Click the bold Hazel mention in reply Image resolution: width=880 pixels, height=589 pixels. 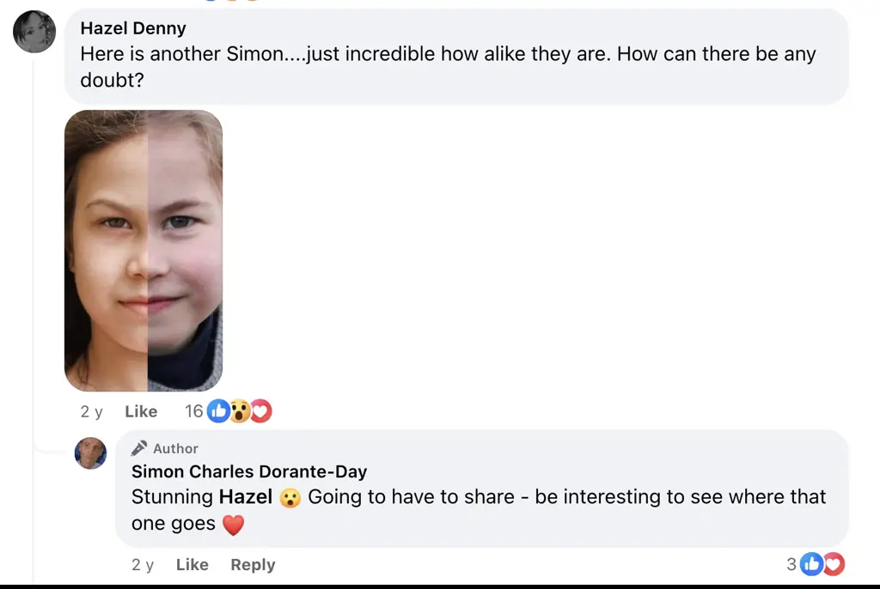pyautogui.click(x=246, y=497)
